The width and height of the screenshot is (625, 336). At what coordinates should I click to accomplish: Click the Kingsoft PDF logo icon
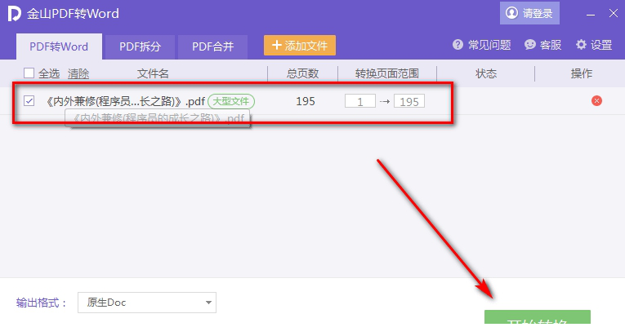(14, 14)
